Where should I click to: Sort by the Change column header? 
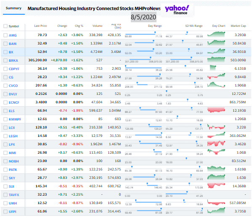62,26
